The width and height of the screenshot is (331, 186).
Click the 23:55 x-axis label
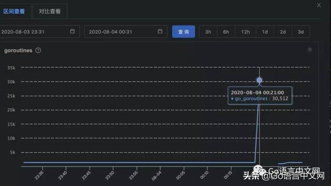pyautogui.click(x=133, y=175)
